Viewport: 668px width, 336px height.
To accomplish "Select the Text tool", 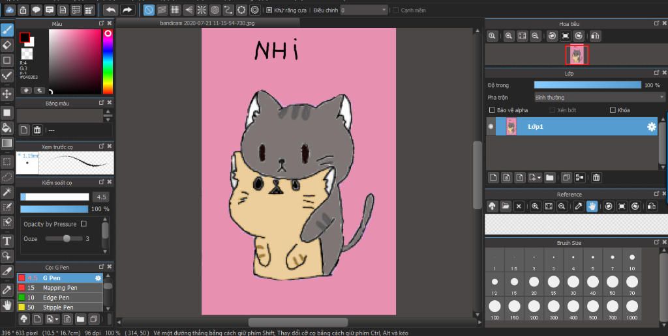I will [7, 241].
